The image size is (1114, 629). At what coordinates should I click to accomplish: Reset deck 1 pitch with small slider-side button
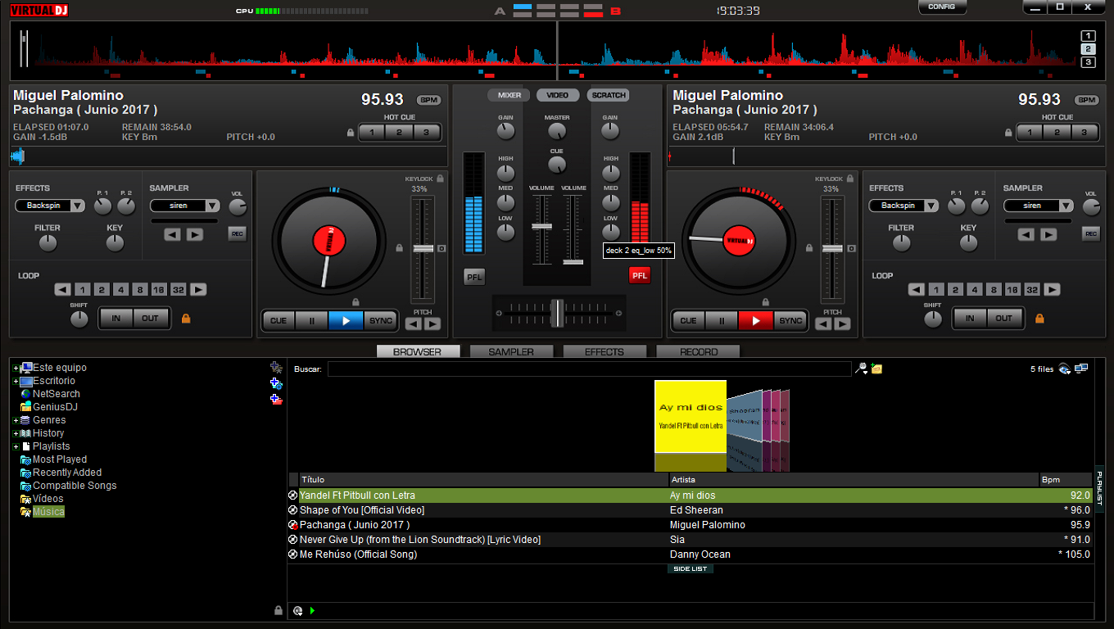tap(442, 248)
